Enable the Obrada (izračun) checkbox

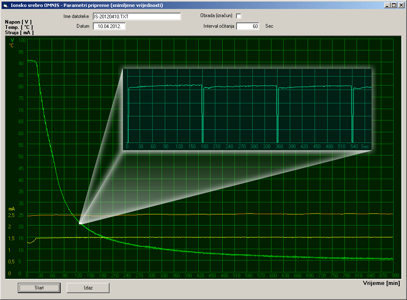point(239,16)
